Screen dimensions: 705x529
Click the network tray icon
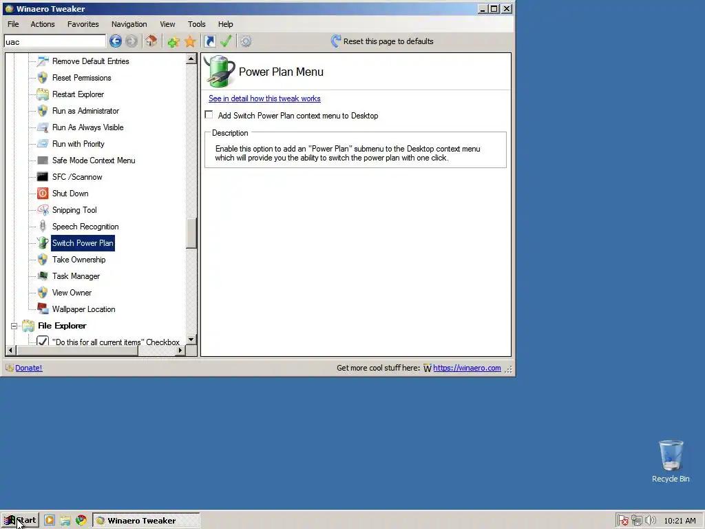pos(637,521)
